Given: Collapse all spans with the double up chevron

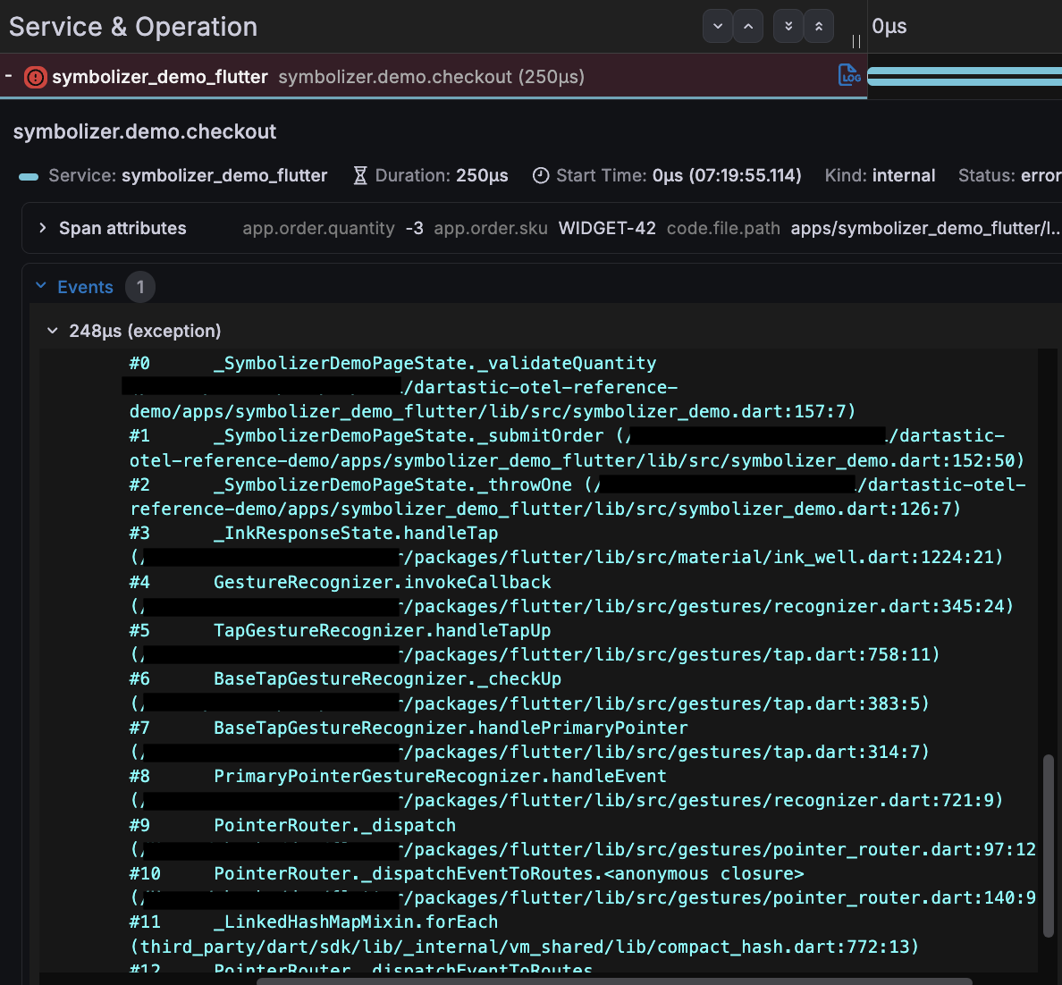Looking at the screenshot, I should [x=819, y=27].
